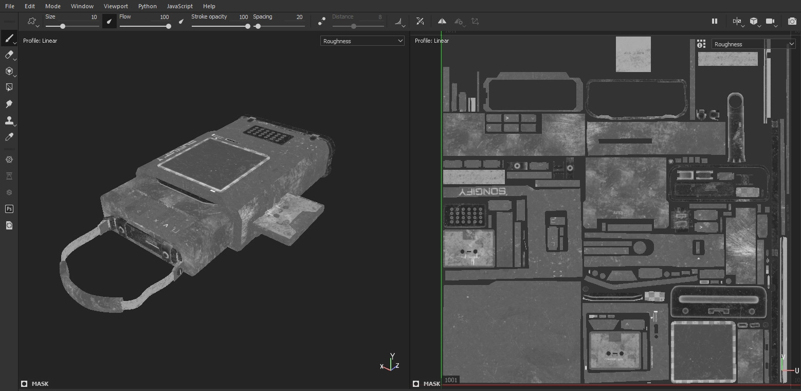Click MASK label in 2D viewport
Image resolution: width=801 pixels, height=391 pixels.
[431, 384]
